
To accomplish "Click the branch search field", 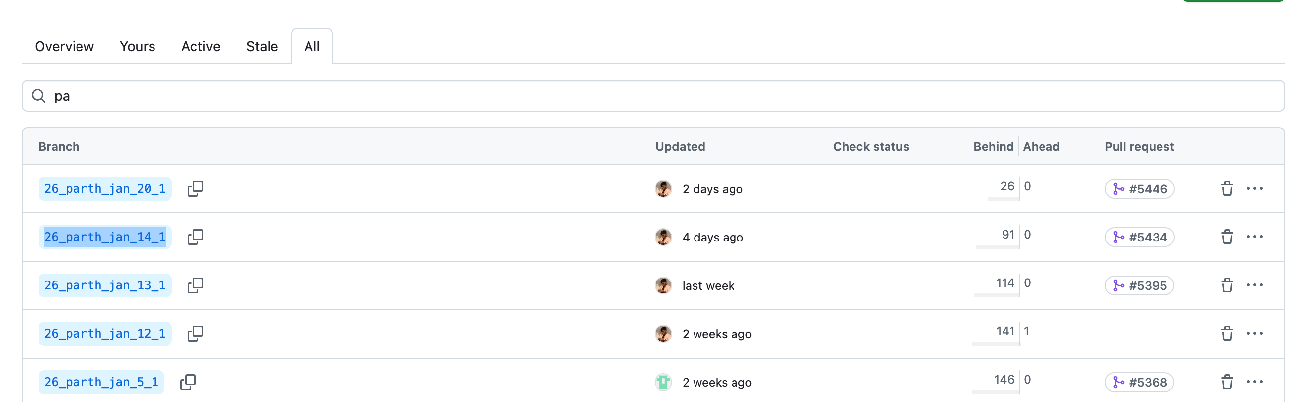I will (x=653, y=96).
